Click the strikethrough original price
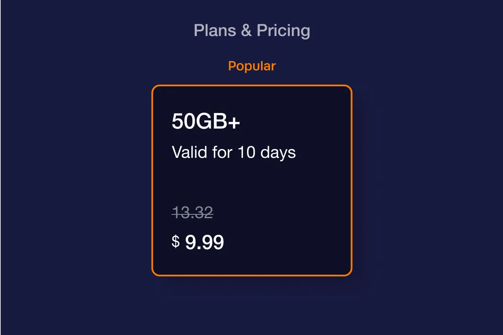This screenshot has height=335, width=503. coord(193,213)
